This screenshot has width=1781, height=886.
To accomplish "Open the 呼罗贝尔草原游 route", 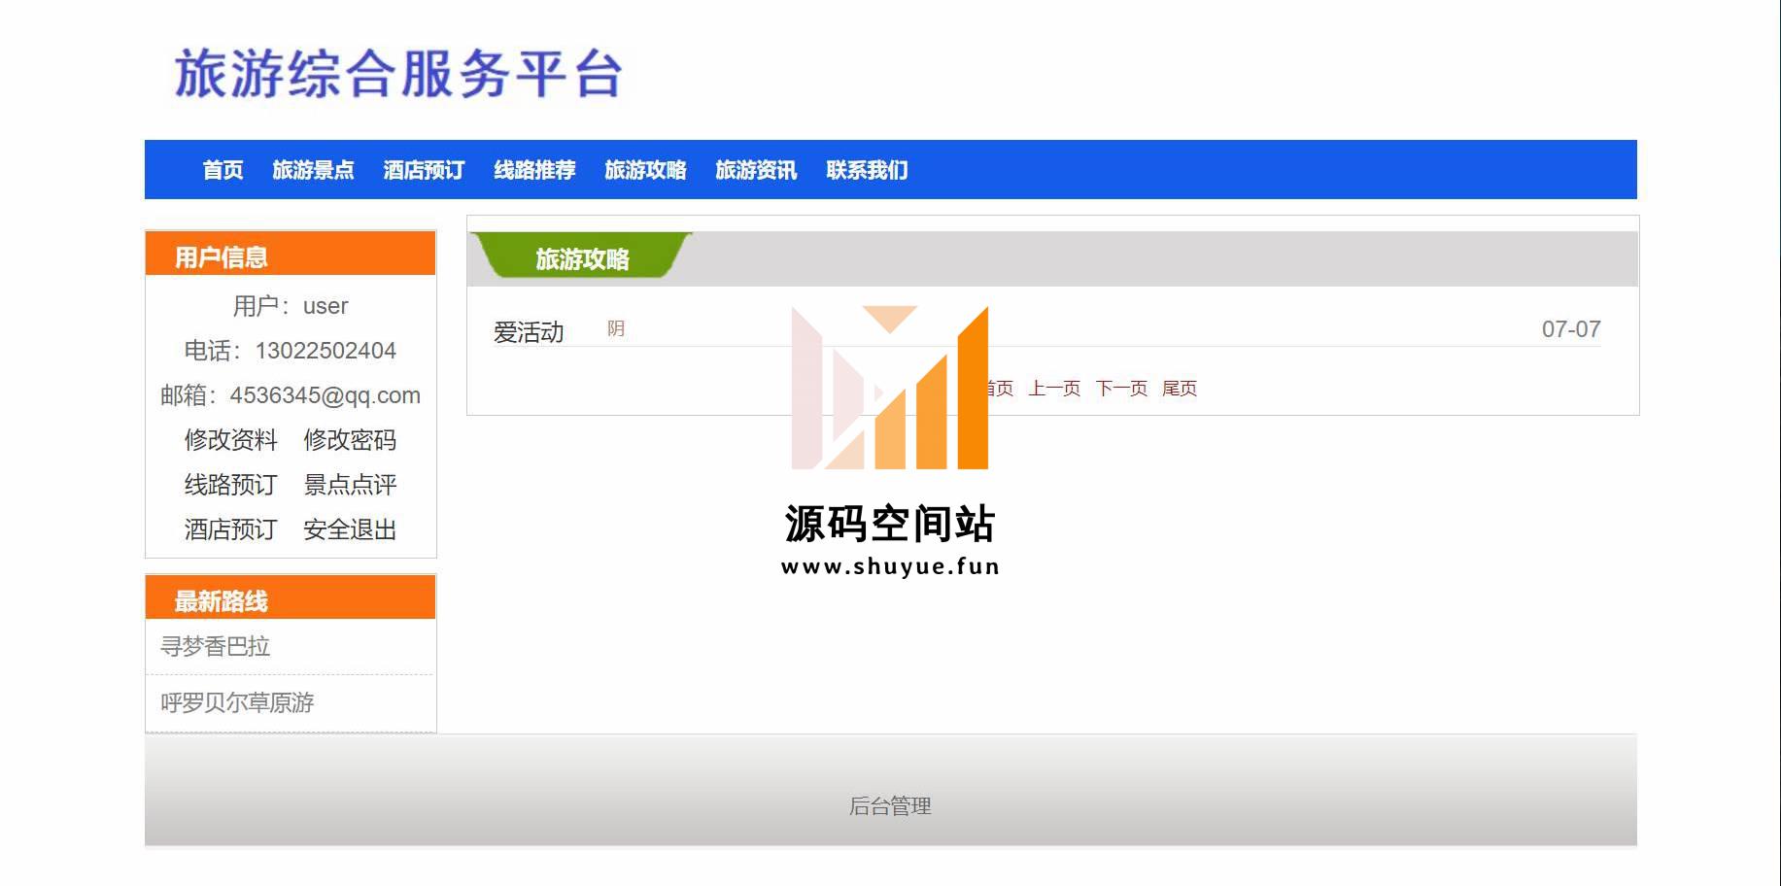I will coord(237,702).
